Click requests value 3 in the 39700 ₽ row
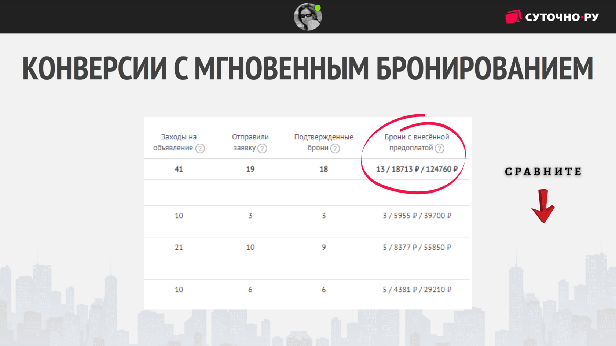 250,216
